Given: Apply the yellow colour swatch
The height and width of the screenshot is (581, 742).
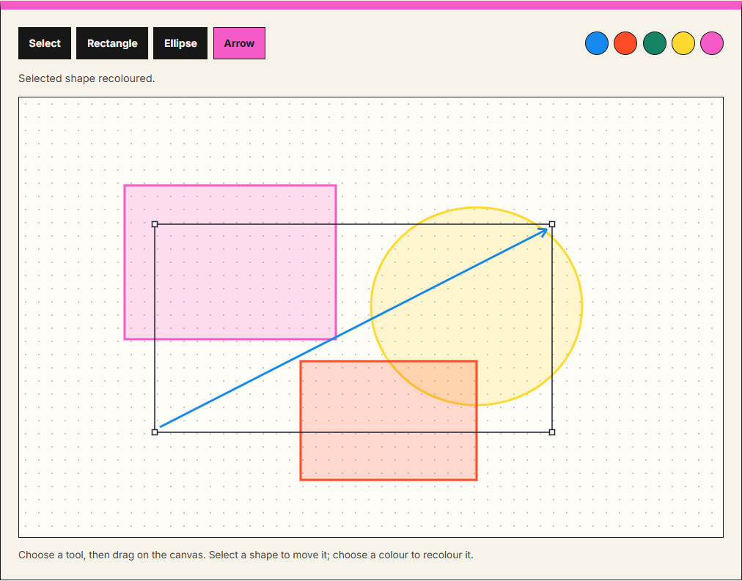Looking at the screenshot, I should (x=683, y=43).
